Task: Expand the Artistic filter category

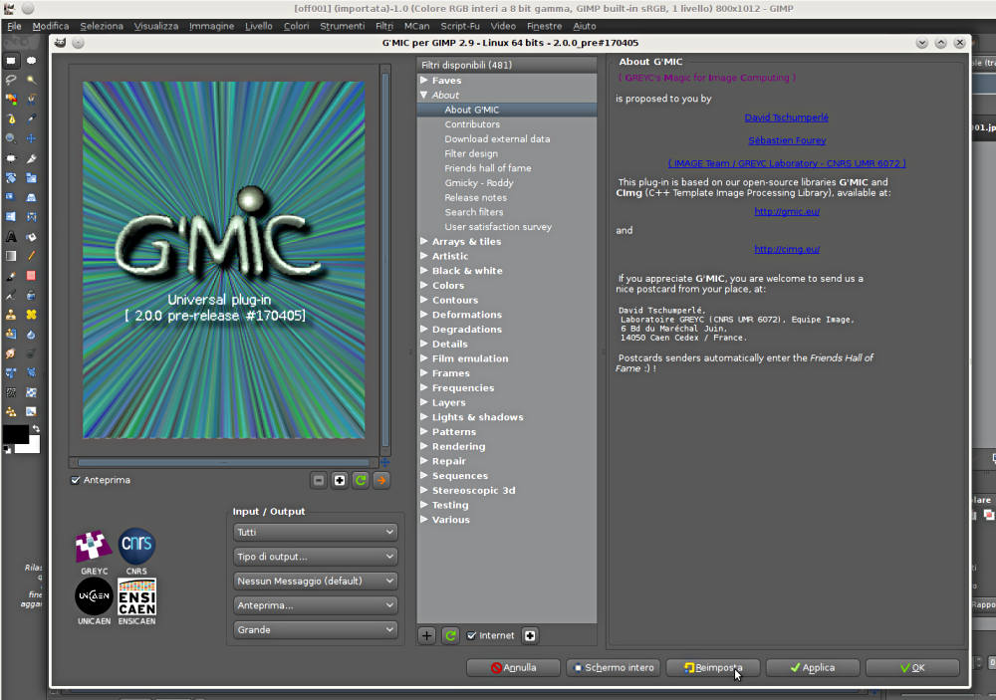Action: [x=423, y=256]
